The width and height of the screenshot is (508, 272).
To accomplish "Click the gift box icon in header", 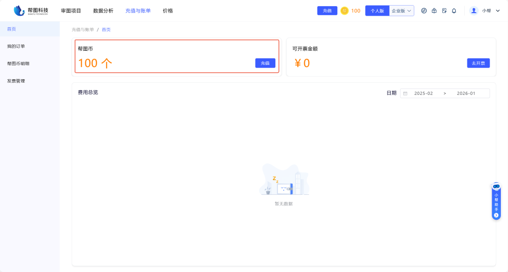I will click(x=434, y=11).
